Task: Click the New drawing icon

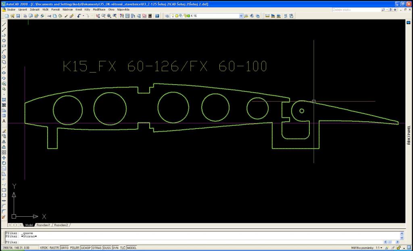Action: click(x=7, y=16)
